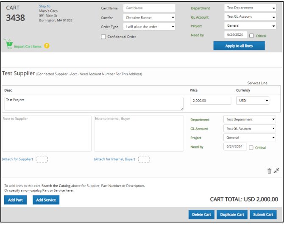Click into the Note to Supplier text area

[x=47, y=133]
